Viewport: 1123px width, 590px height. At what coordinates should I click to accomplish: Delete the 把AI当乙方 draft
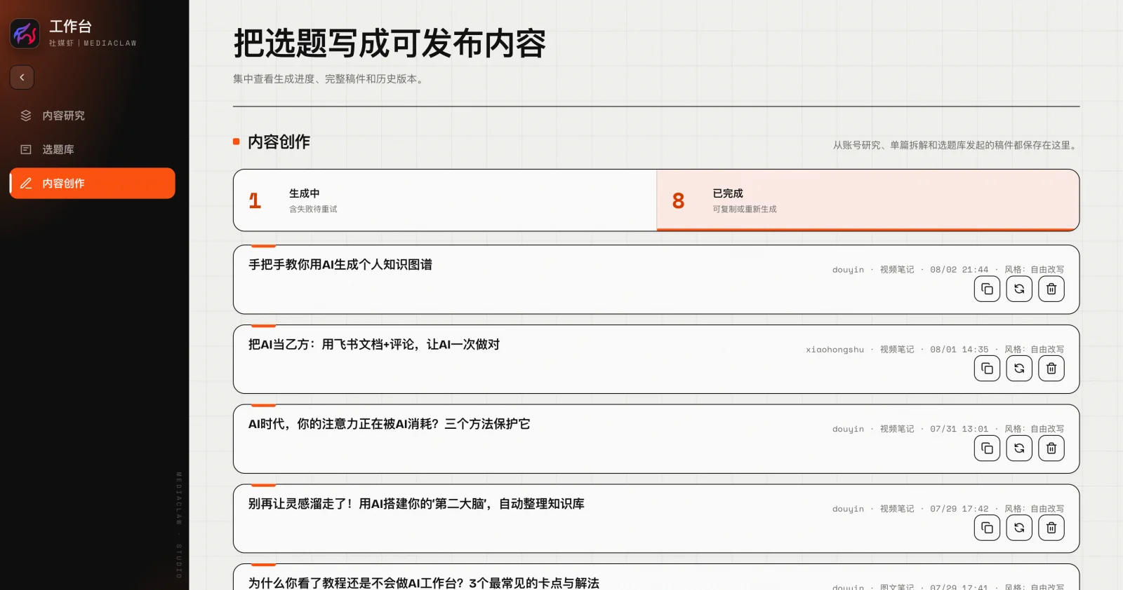1051,369
